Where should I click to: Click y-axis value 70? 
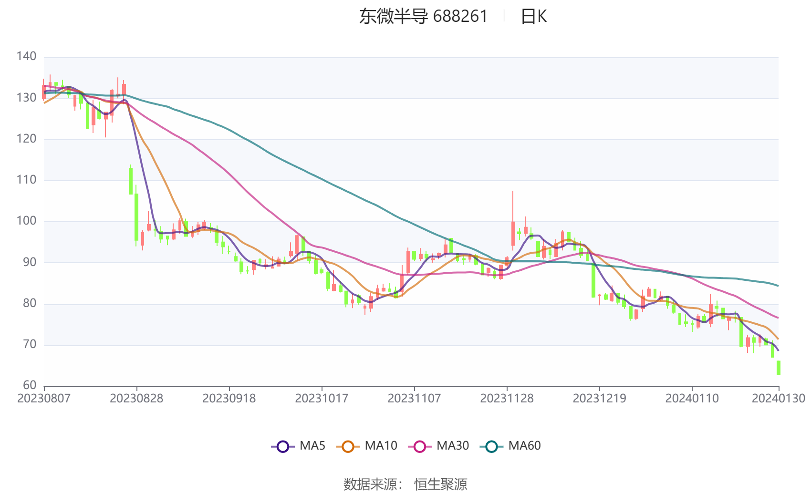pos(30,344)
